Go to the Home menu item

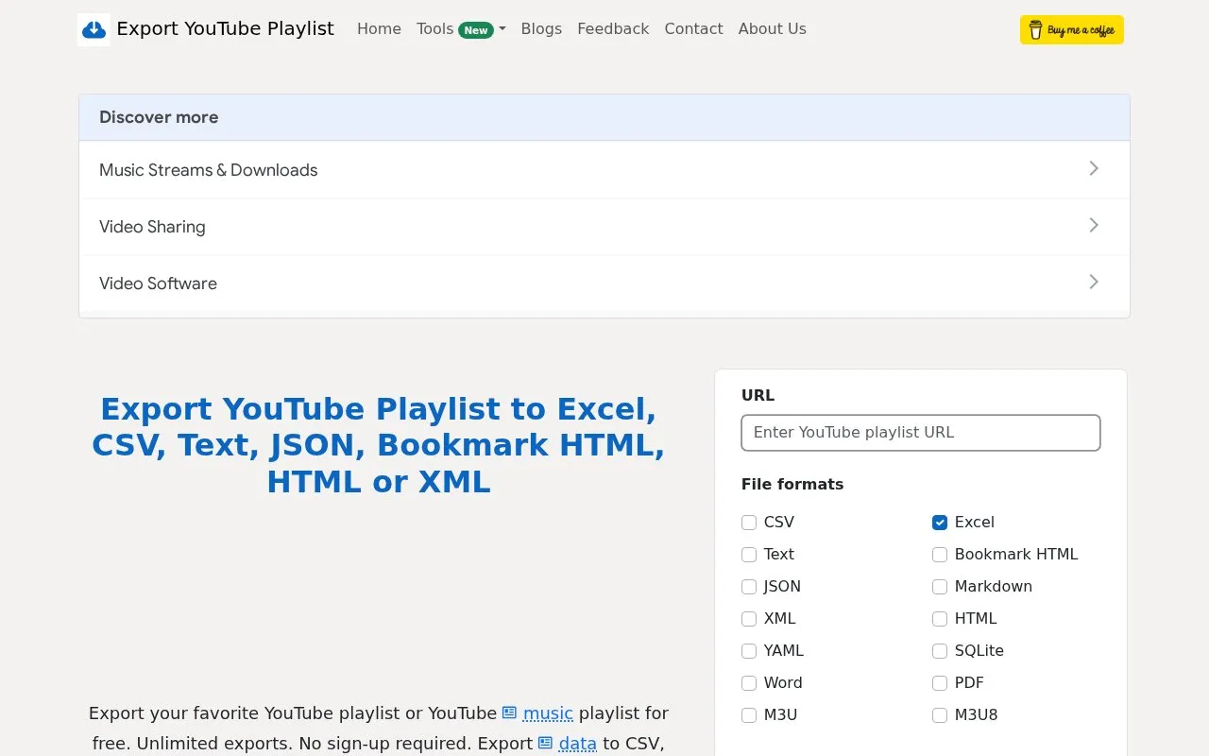(379, 29)
